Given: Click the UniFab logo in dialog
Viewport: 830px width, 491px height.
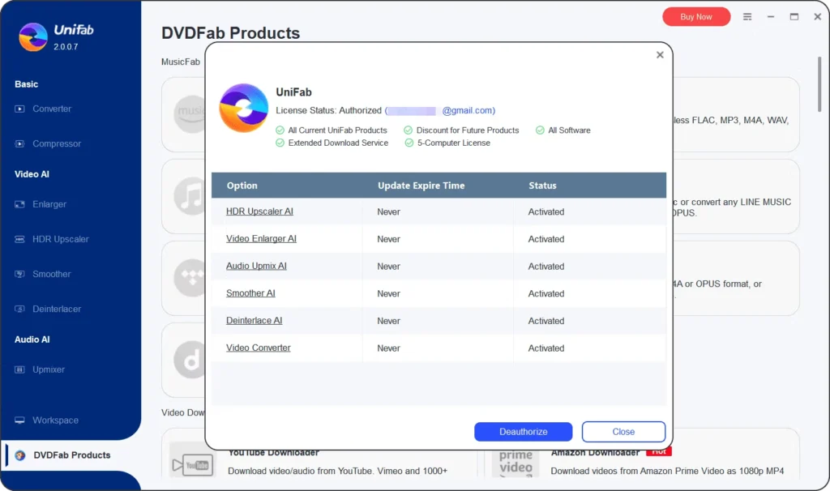Looking at the screenshot, I should [x=244, y=108].
